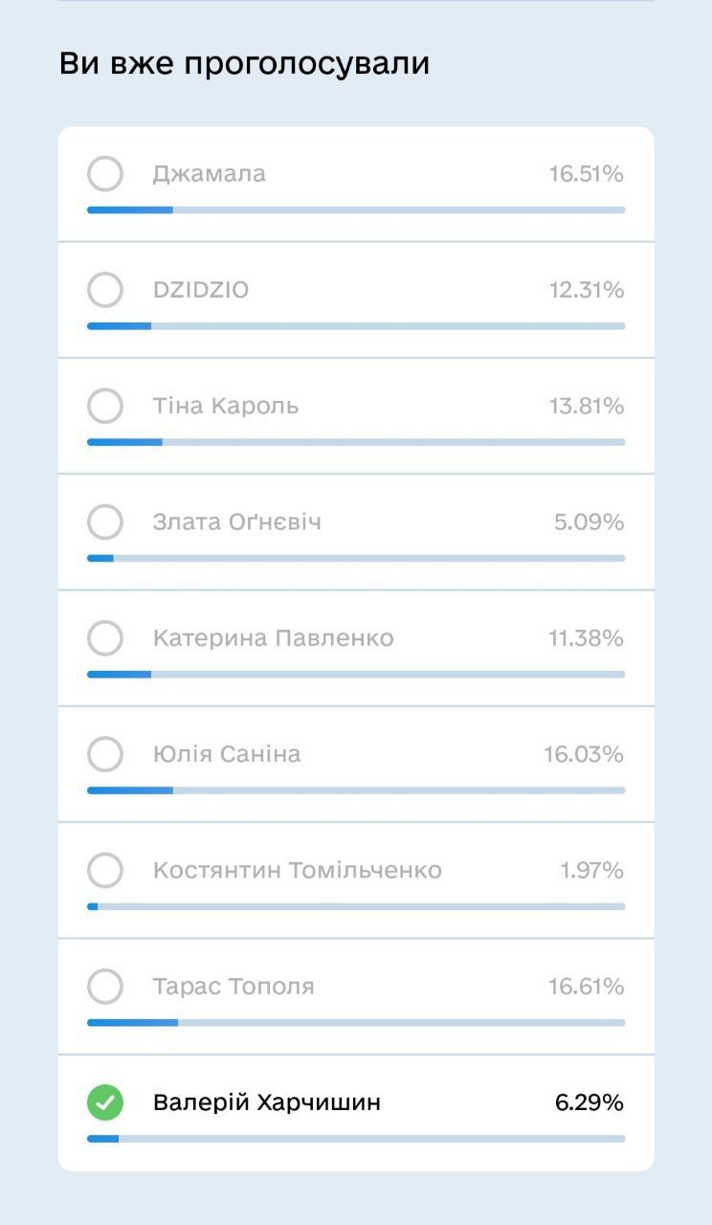Screen dimensions: 712x1225
Task: Click the 1.97% percentage value
Action: point(591,870)
